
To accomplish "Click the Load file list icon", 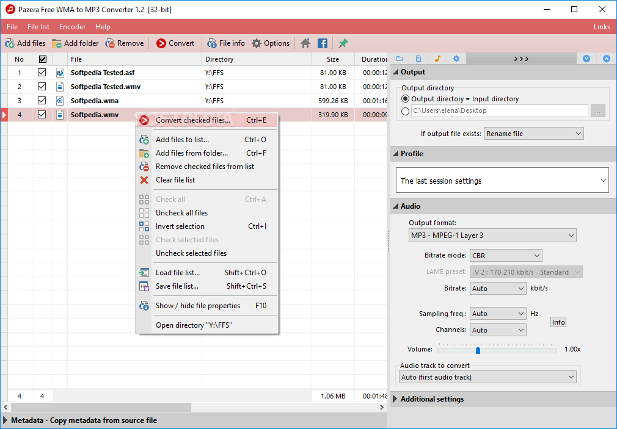I will click(144, 273).
